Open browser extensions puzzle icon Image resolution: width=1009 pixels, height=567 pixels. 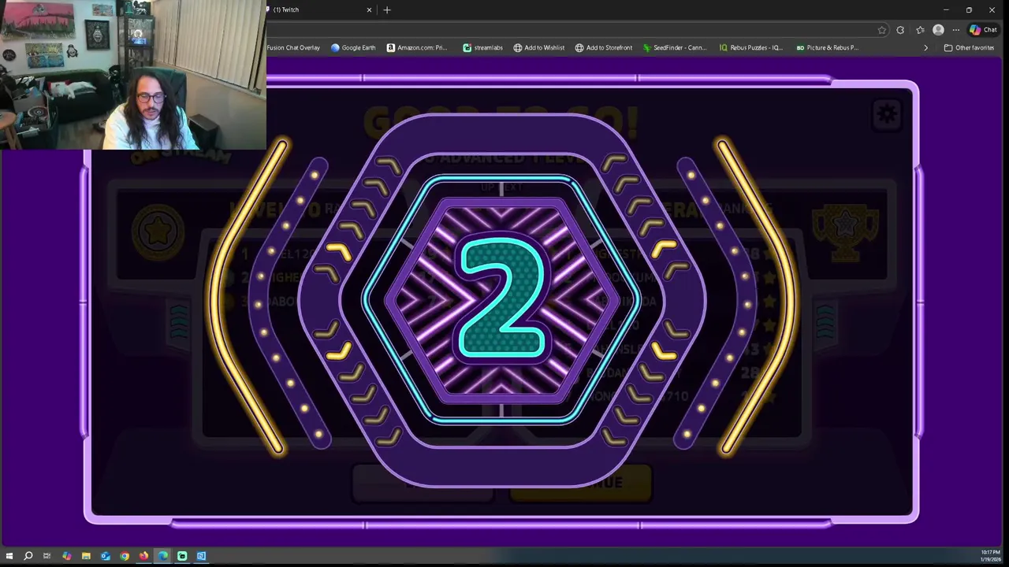(900, 30)
